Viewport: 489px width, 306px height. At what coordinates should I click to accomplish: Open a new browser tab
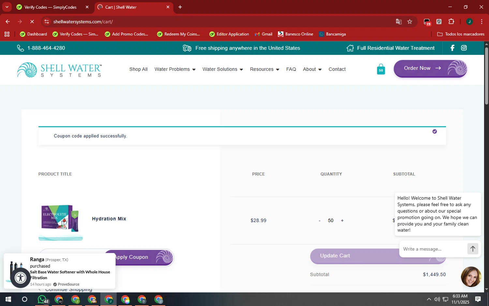(180, 7)
